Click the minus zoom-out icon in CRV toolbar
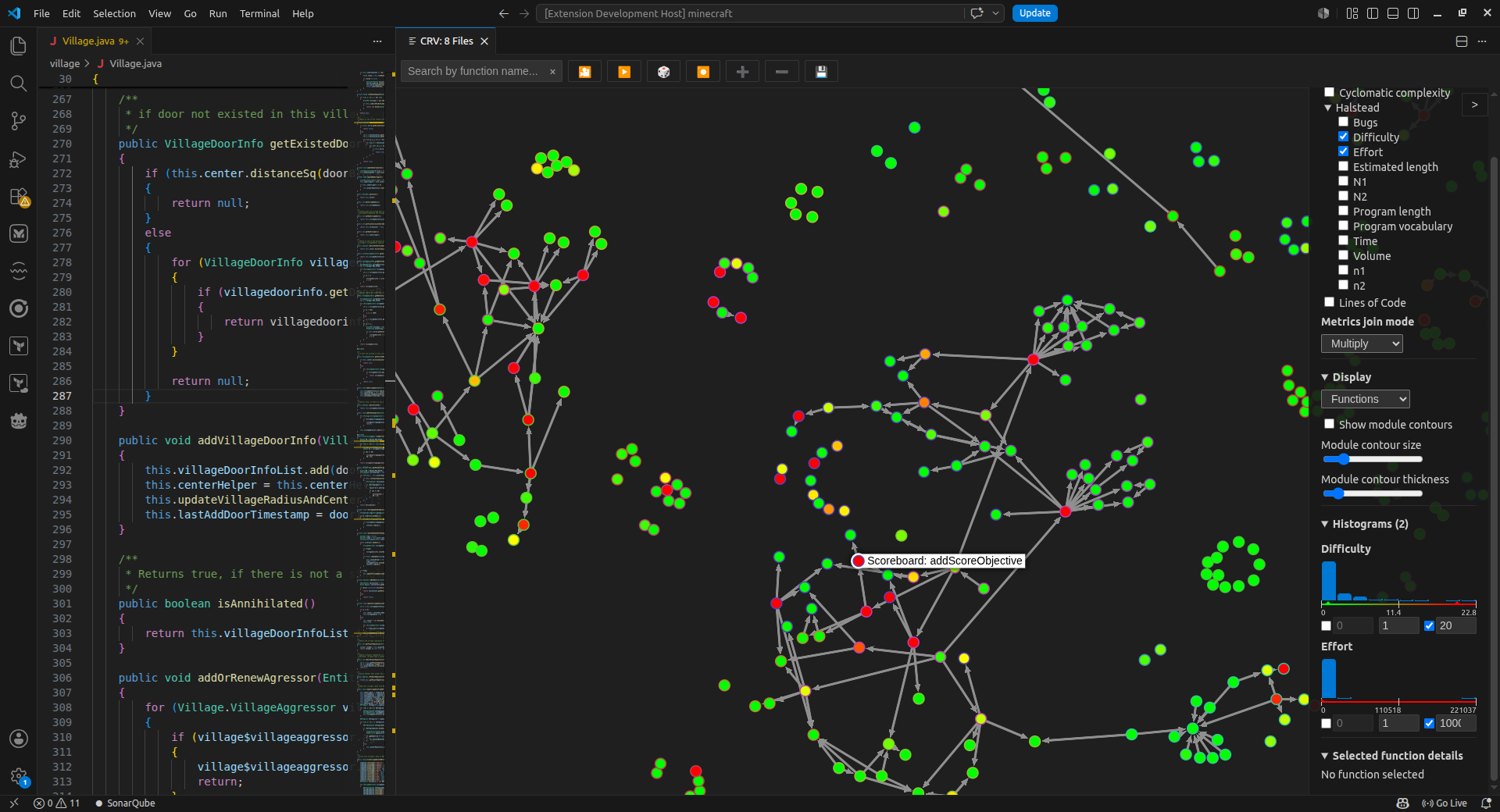Viewport: 1500px width, 812px height. pos(781,72)
